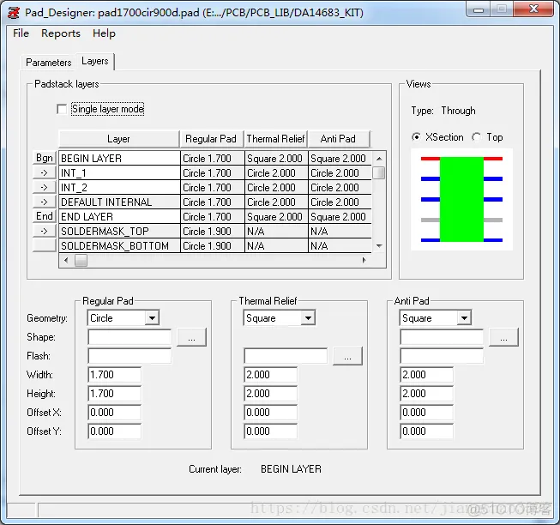Click the Anti Pad Offset X field
The width and height of the screenshot is (560, 525).
click(427, 413)
